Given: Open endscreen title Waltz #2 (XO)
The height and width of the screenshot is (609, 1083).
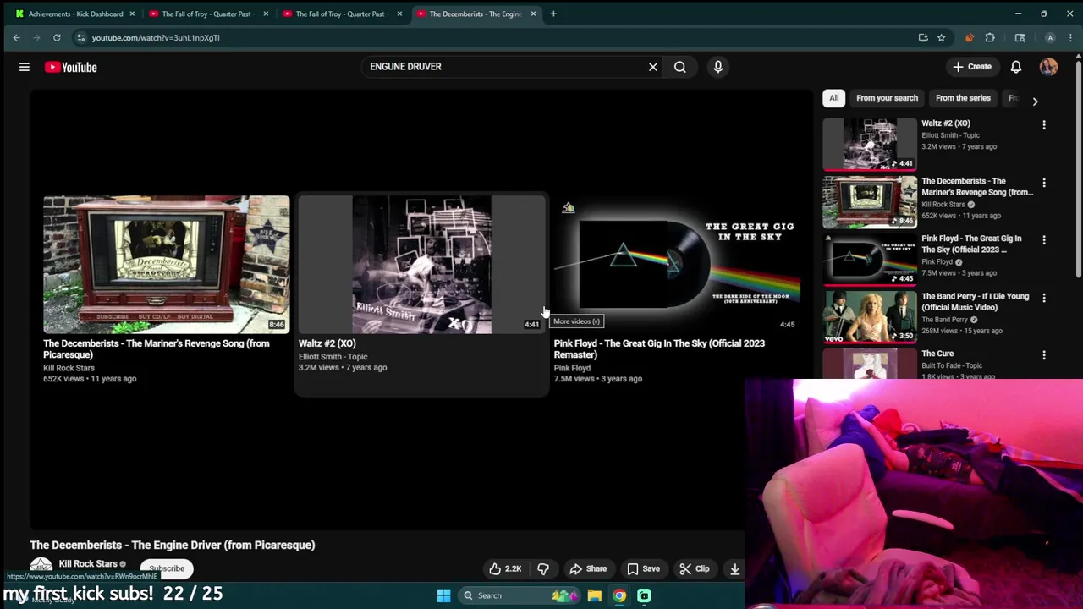Looking at the screenshot, I should pyautogui.click(x=327, y=343).
